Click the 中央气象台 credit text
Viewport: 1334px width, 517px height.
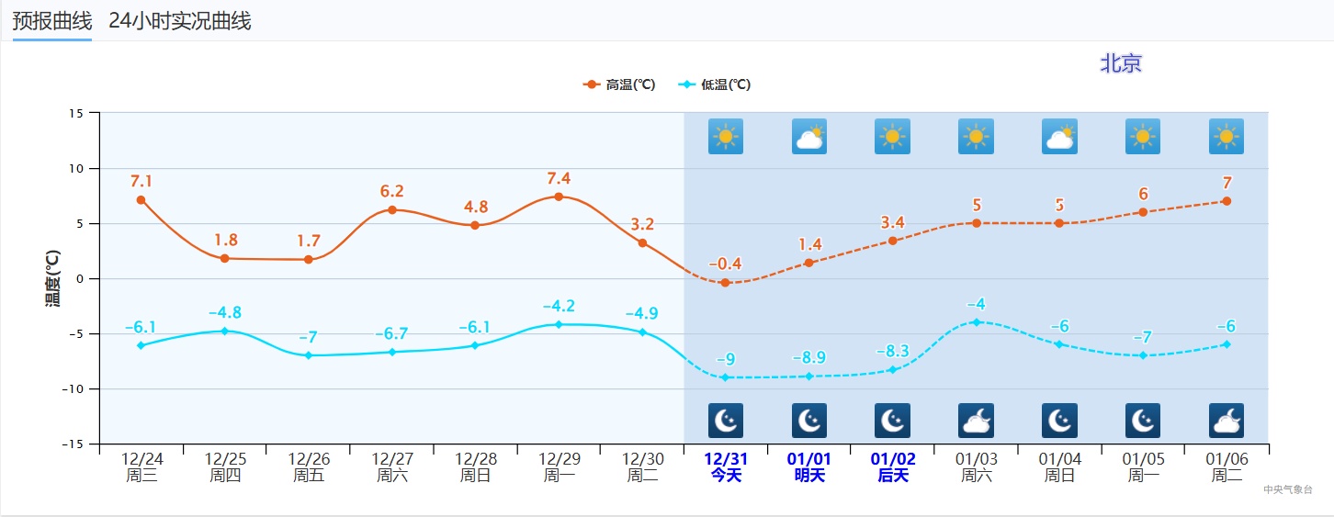(x=1288, y=489)
